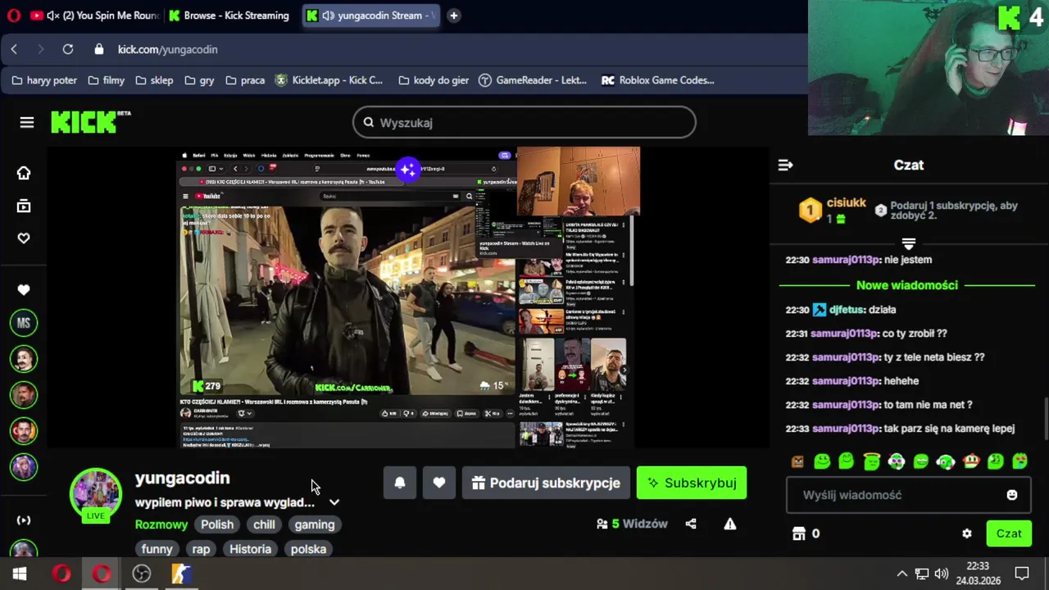The height and width of the screenshot is (590, 1049).
Task: Open the sklep bookmark folder
Action: (154, 80)
